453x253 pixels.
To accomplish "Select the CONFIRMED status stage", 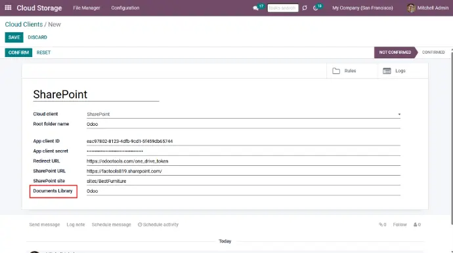I will coord(433,52).
